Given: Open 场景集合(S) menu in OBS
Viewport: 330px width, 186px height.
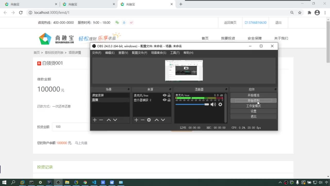Looking at the screenshot, I should point(159,53).
